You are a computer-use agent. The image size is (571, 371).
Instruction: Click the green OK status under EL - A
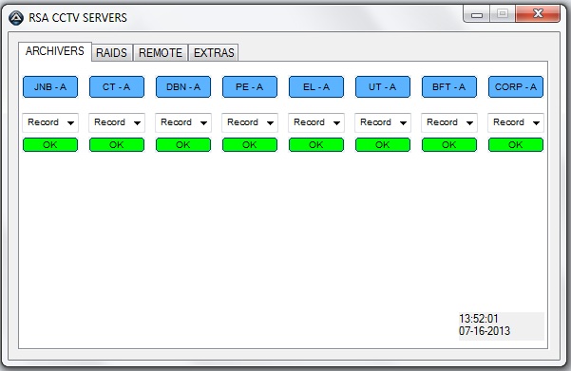(316, 145)
